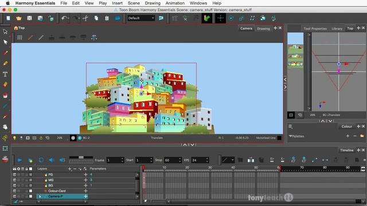Click the Add Keyframe K+ icon
The height and width of the screenshot is (206, 367).
point(272,160)
